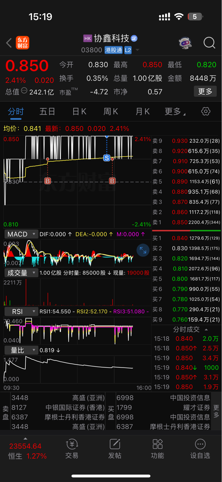Open the 量比 indicator dropdown

[21, 350]
